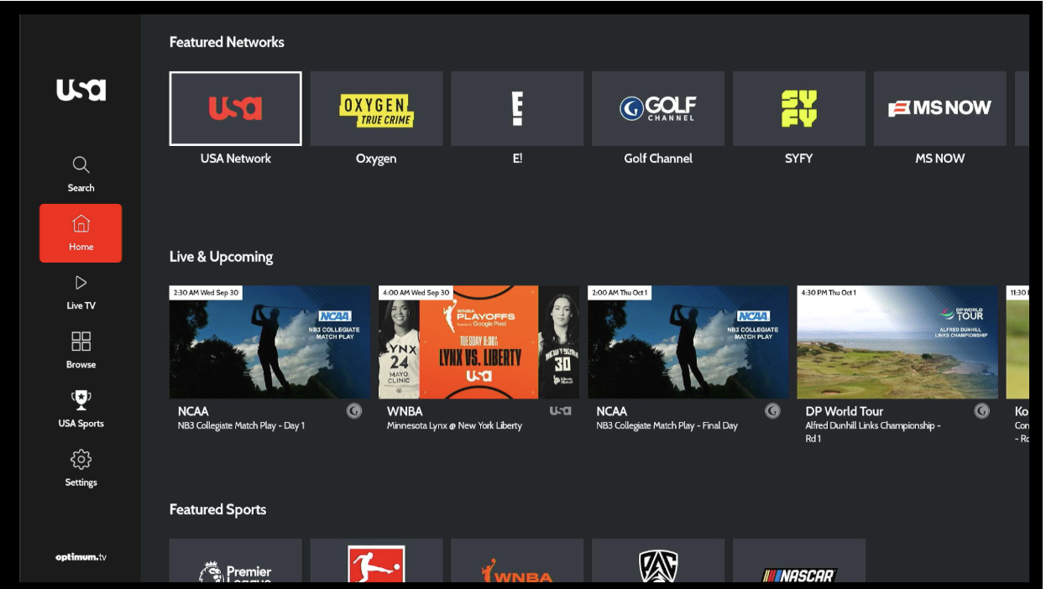Click the USA logo above Search
Image resolution: width=1046 pixels, height=589 pixels.
pos(81,90)
